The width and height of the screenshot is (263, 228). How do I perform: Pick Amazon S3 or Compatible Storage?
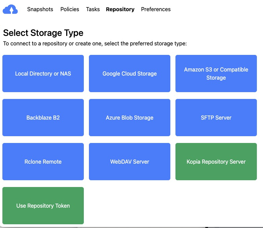(216, 74)
